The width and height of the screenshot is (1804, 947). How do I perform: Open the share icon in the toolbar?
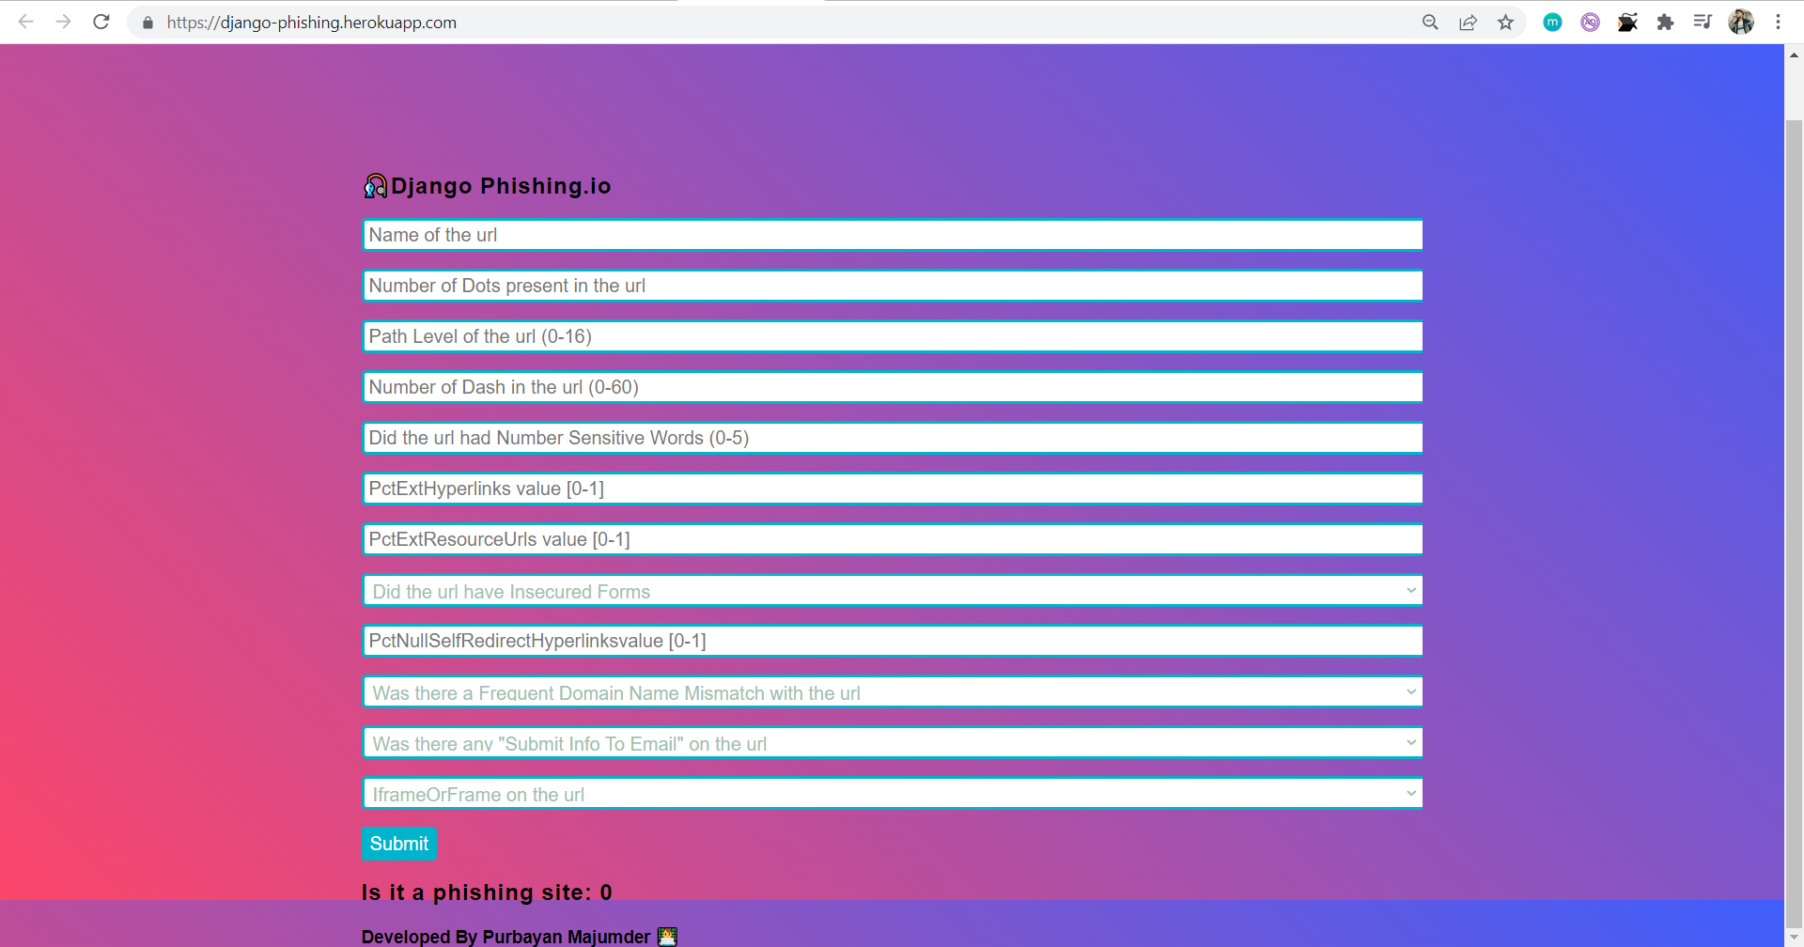pyautogui.click(x=1468, y=22)
